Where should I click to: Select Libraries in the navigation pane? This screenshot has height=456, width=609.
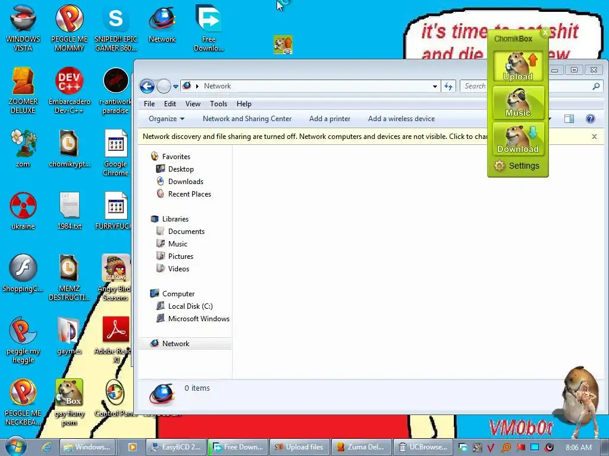[175, 219]
